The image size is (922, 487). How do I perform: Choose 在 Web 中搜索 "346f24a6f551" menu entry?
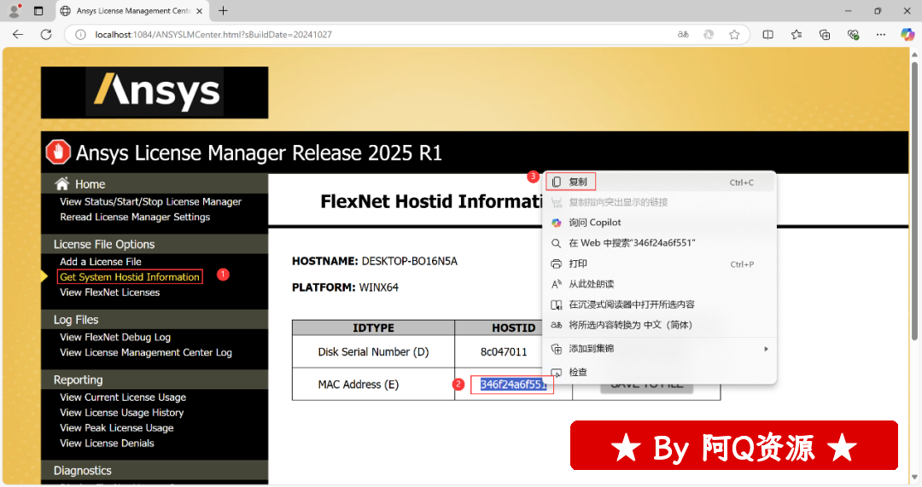659,242
